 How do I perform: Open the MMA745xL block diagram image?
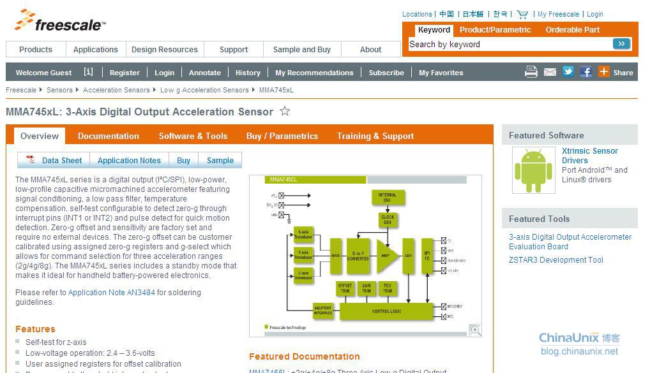pos(365,256)
